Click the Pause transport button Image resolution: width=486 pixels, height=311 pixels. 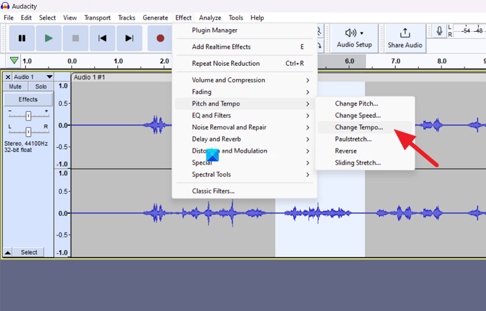tap(22, 38)
